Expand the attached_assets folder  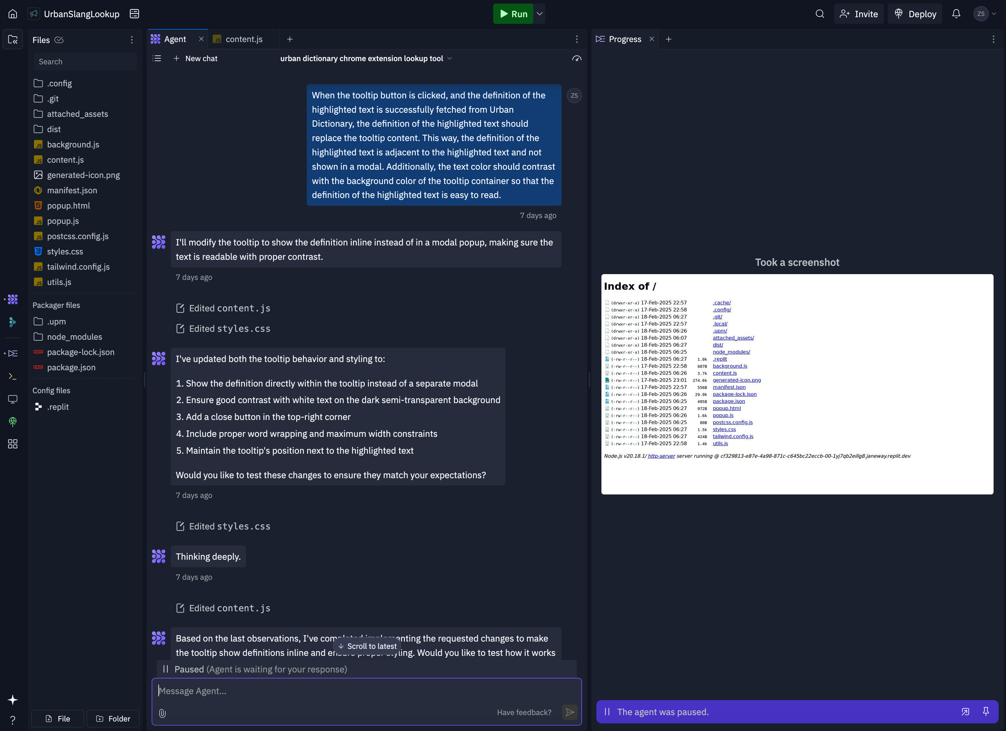[77, 114]
